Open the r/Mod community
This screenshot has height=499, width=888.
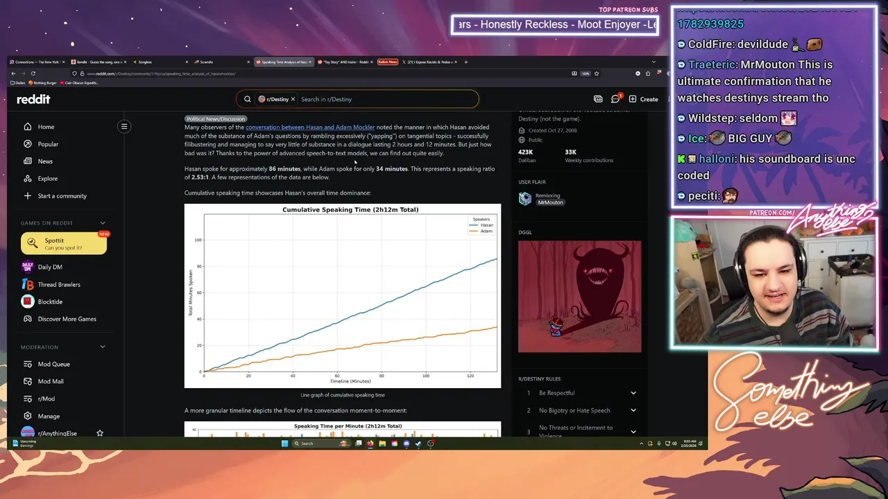[x=40, y=399]
